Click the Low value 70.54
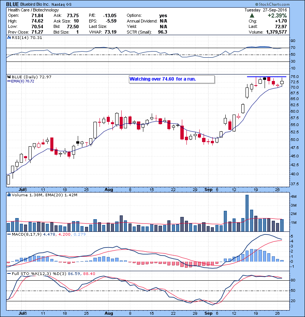This screenshot has width=305, height=317. (x=37, y=26)
